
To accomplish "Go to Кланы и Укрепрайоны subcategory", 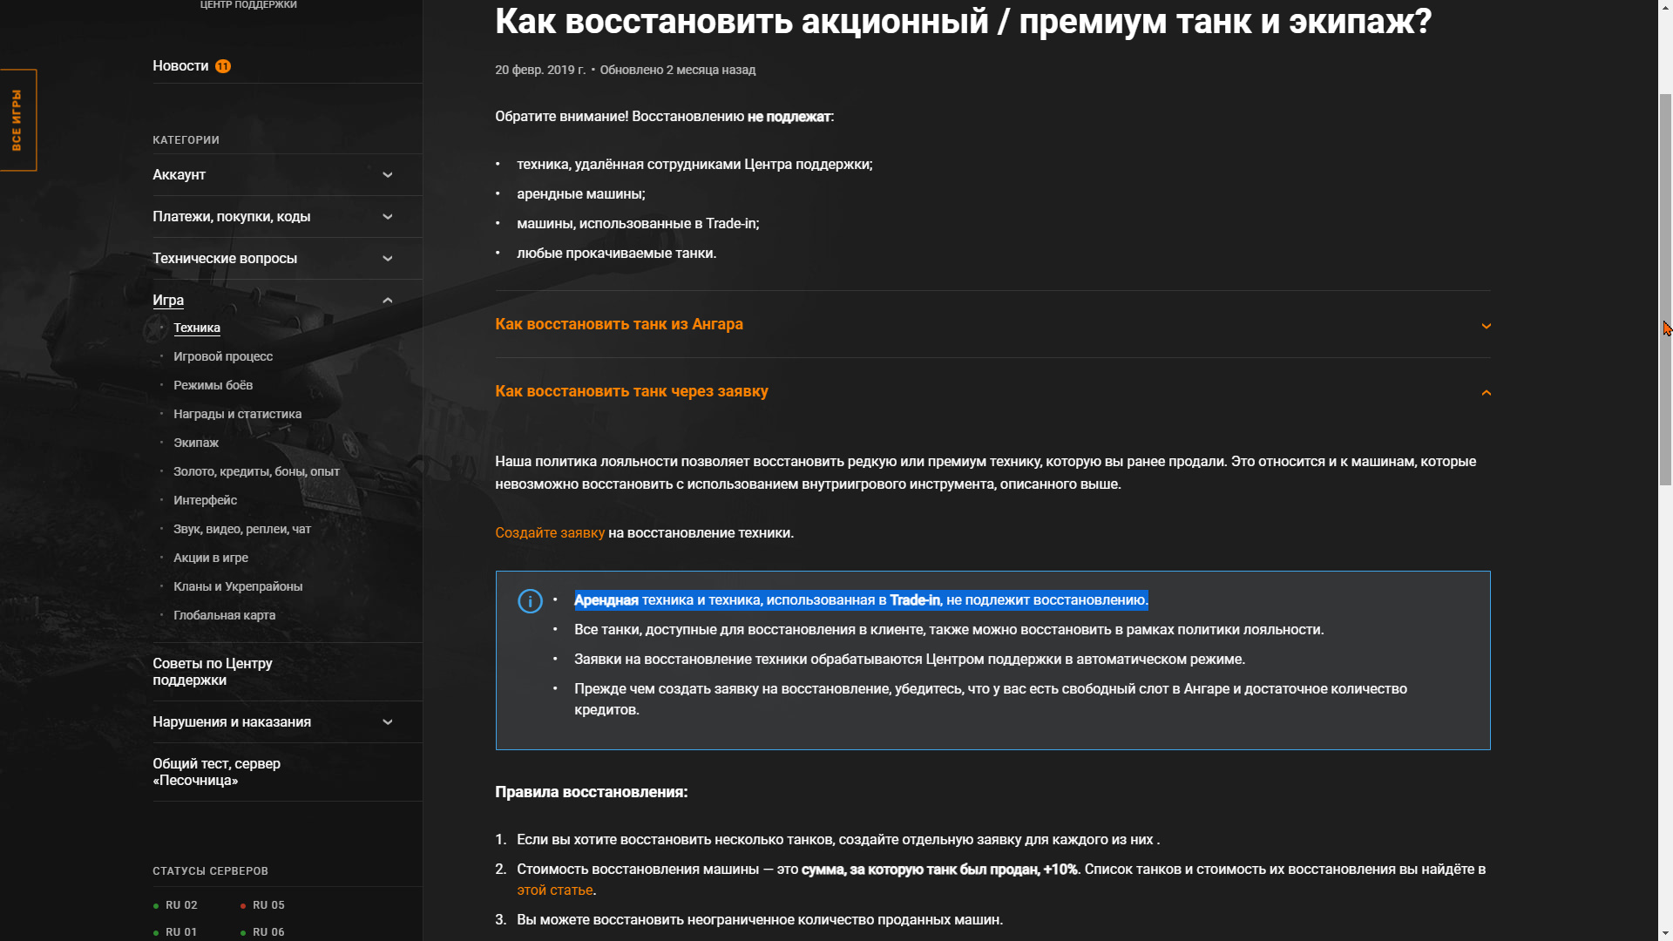I will tap(238, 586).
